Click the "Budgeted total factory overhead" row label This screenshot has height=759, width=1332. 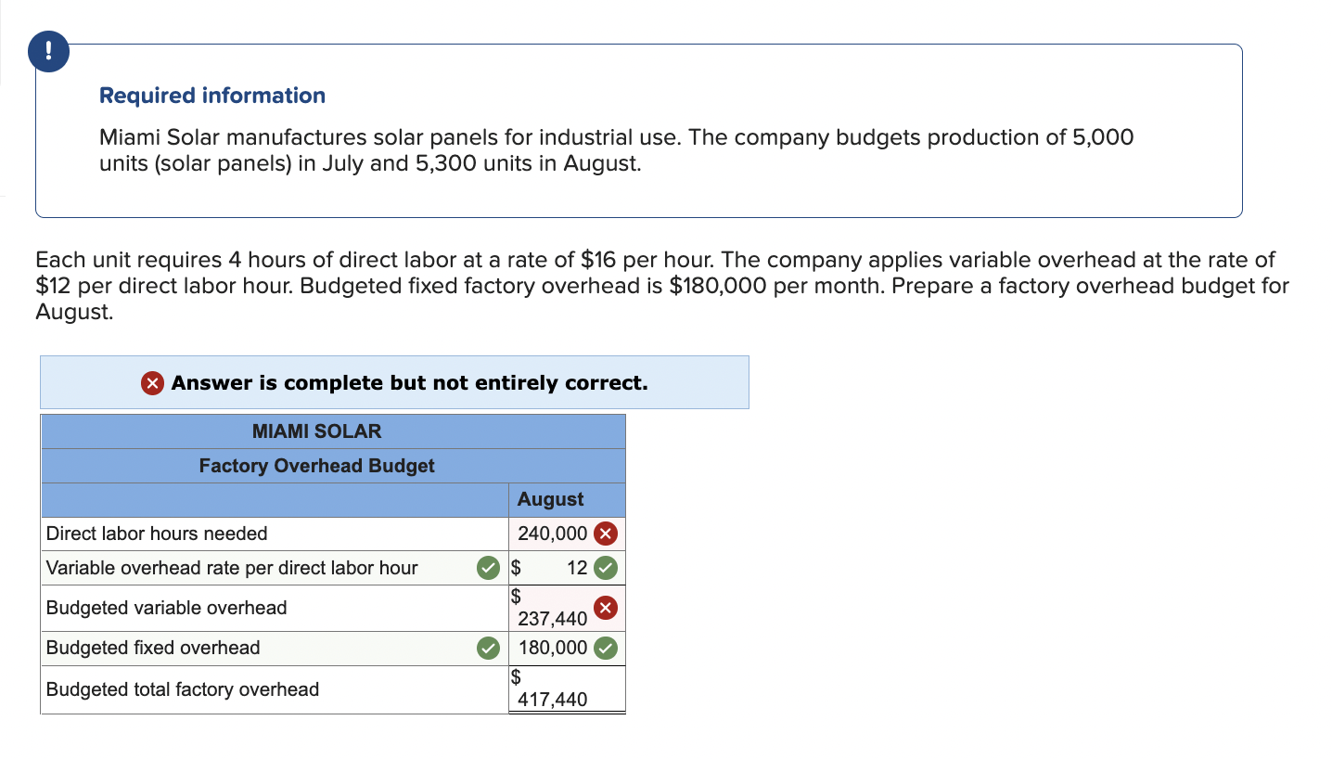183,689
